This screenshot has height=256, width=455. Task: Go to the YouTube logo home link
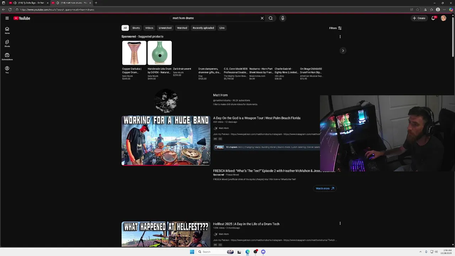tap(22, 18)
